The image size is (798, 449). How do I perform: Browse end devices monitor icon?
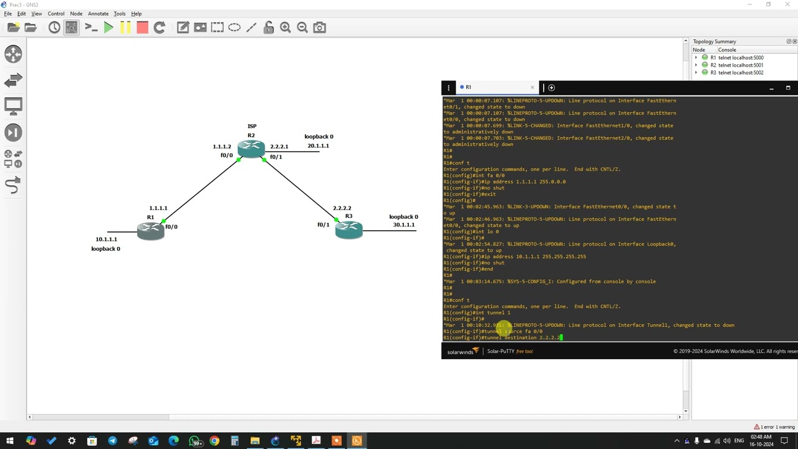click(13, 106)
